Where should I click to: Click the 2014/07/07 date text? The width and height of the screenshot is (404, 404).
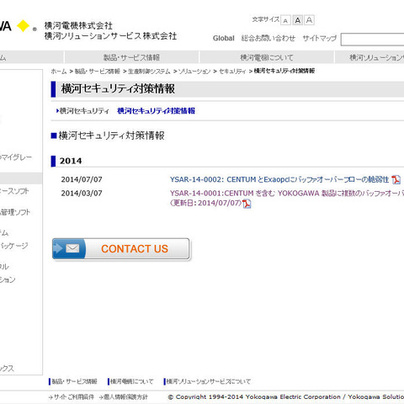click(x=82, y=179)
